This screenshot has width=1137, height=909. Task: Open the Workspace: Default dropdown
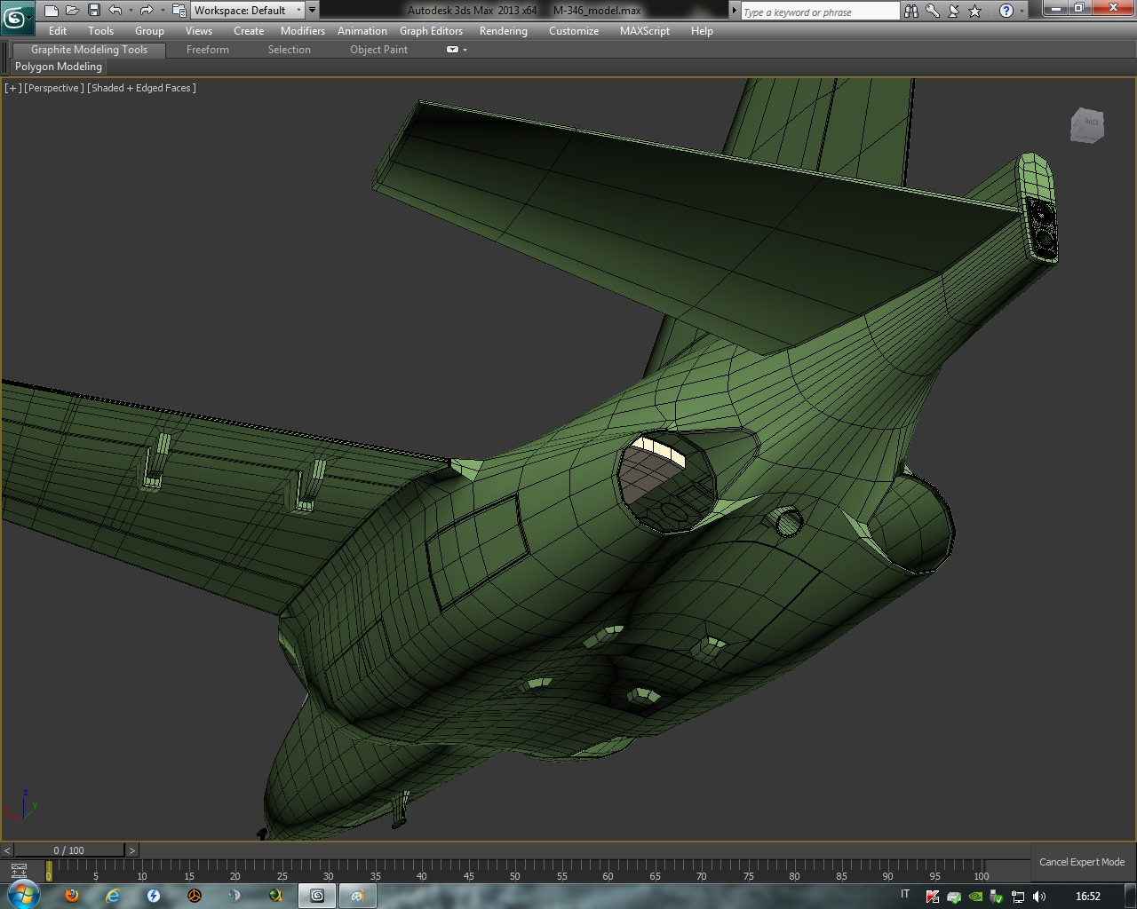click(248, 11)
